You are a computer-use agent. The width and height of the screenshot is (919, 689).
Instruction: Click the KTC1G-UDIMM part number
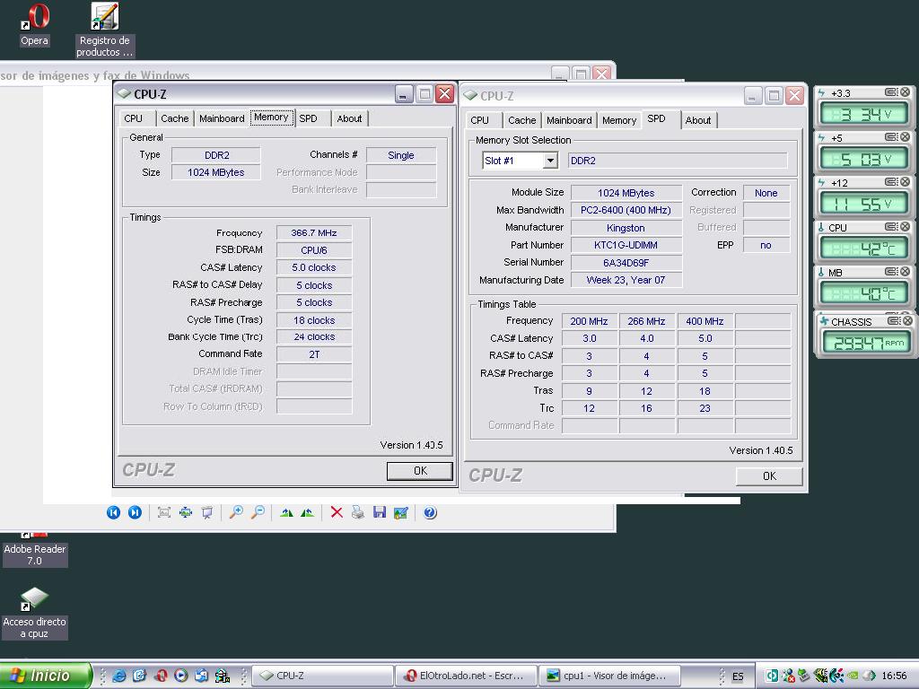pos(626,245)
